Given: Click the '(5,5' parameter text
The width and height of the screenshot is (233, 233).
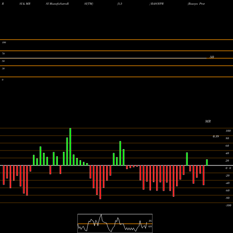Looking at the screenshot, I should (x=120, y=4).
